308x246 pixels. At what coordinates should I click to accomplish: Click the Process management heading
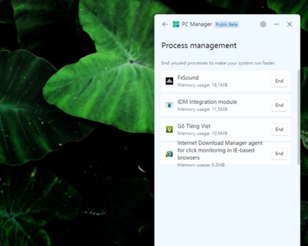coord(199,46)
